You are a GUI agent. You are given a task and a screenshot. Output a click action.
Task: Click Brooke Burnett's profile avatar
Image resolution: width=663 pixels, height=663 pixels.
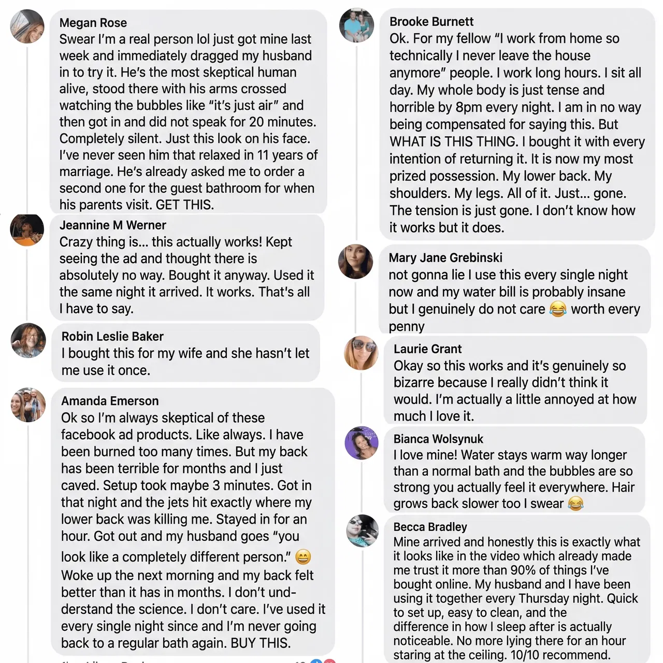356,25
